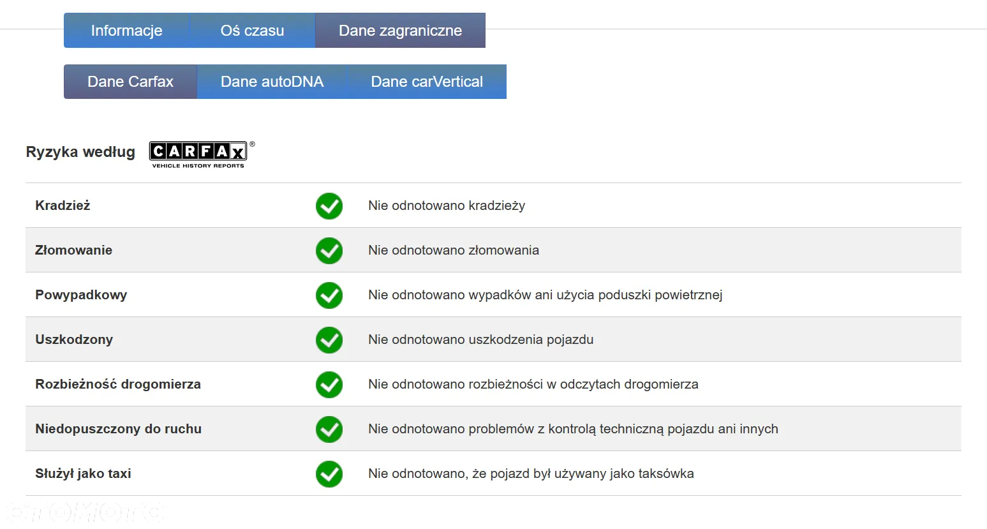Image resolution: width=987 pixels, height=529 pixels.
Task: Click text about pojazd używany jako taksówka
Action: 531,473
